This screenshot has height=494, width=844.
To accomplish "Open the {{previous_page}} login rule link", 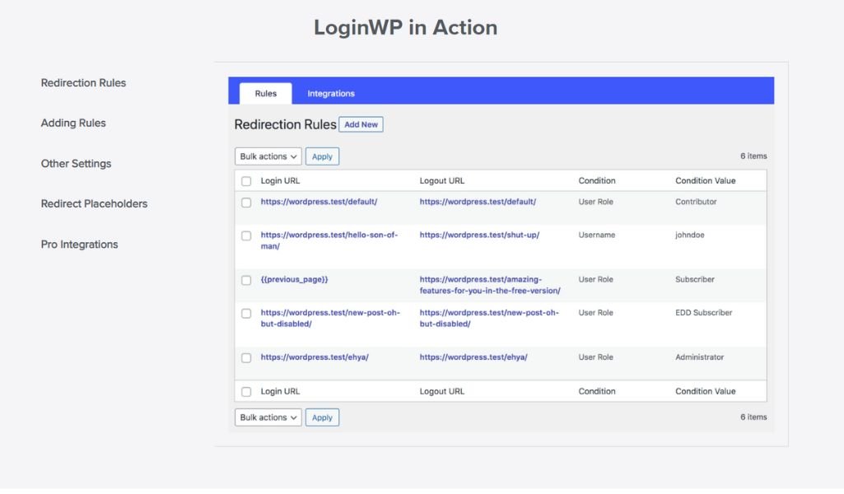I will click(x=294, y=280).
